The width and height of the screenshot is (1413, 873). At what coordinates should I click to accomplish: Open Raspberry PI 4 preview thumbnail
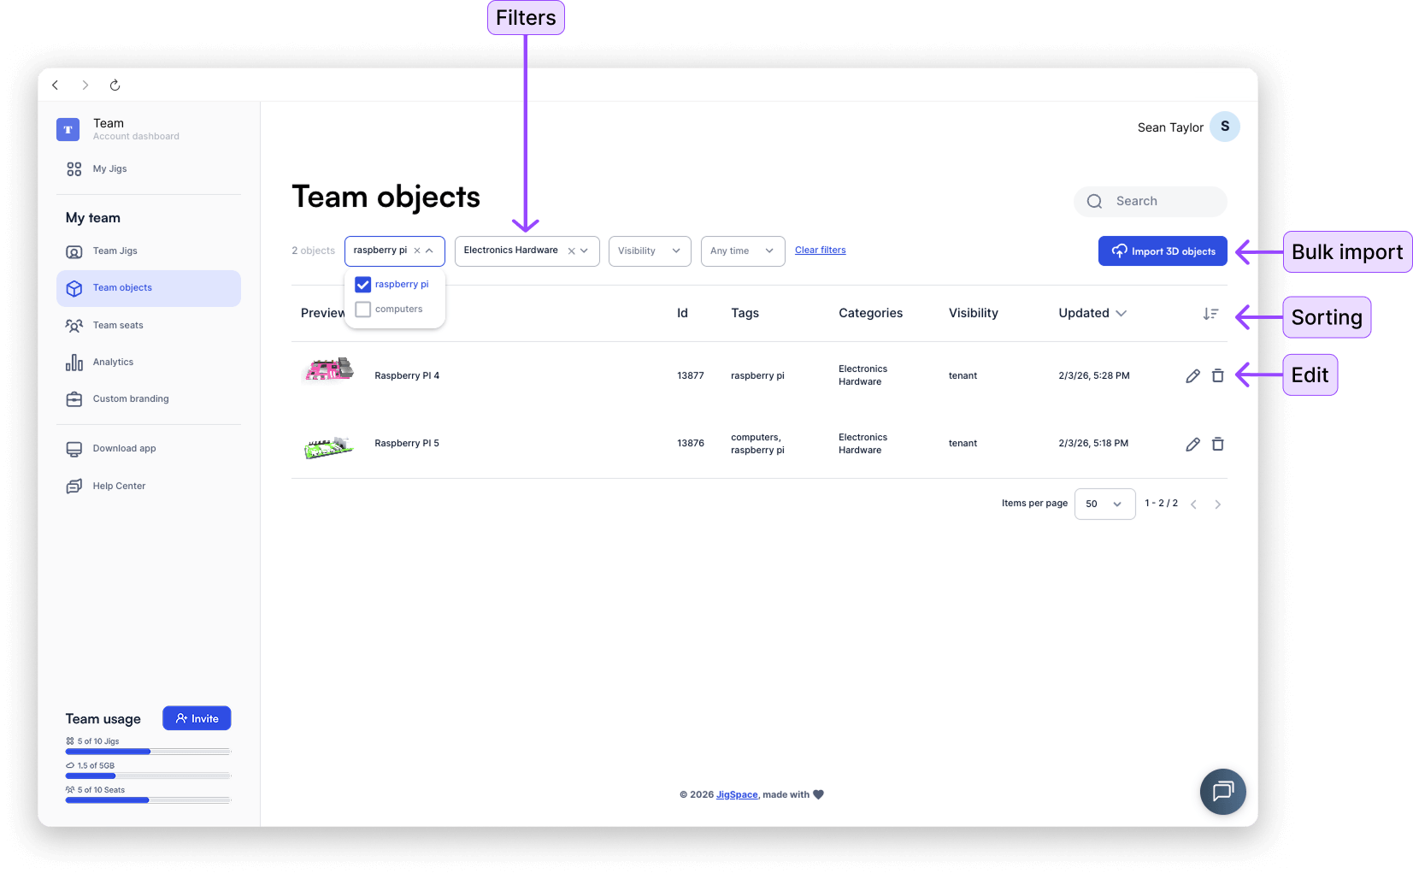pos(327,369)
